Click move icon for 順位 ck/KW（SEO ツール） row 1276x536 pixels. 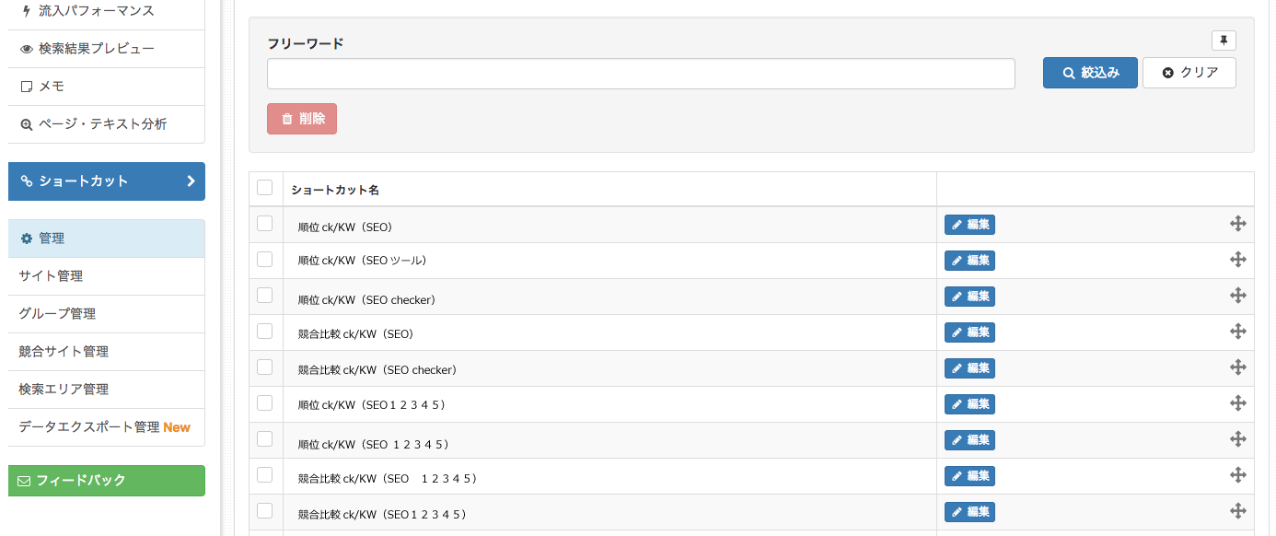[x=1237, y=260]
